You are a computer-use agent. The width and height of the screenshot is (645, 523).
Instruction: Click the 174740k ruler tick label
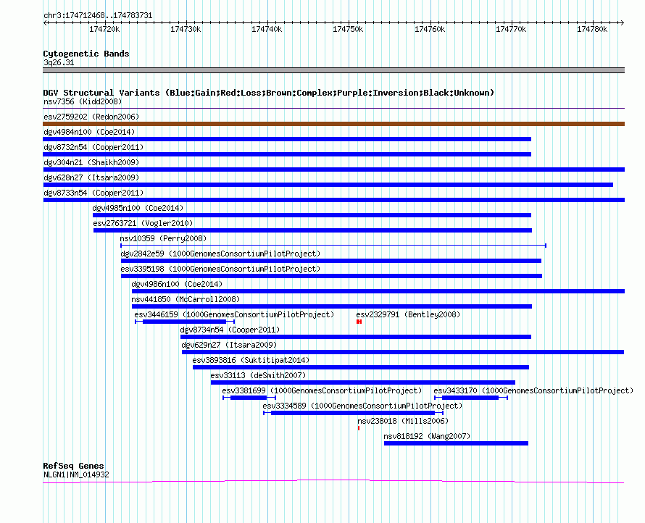267,29
